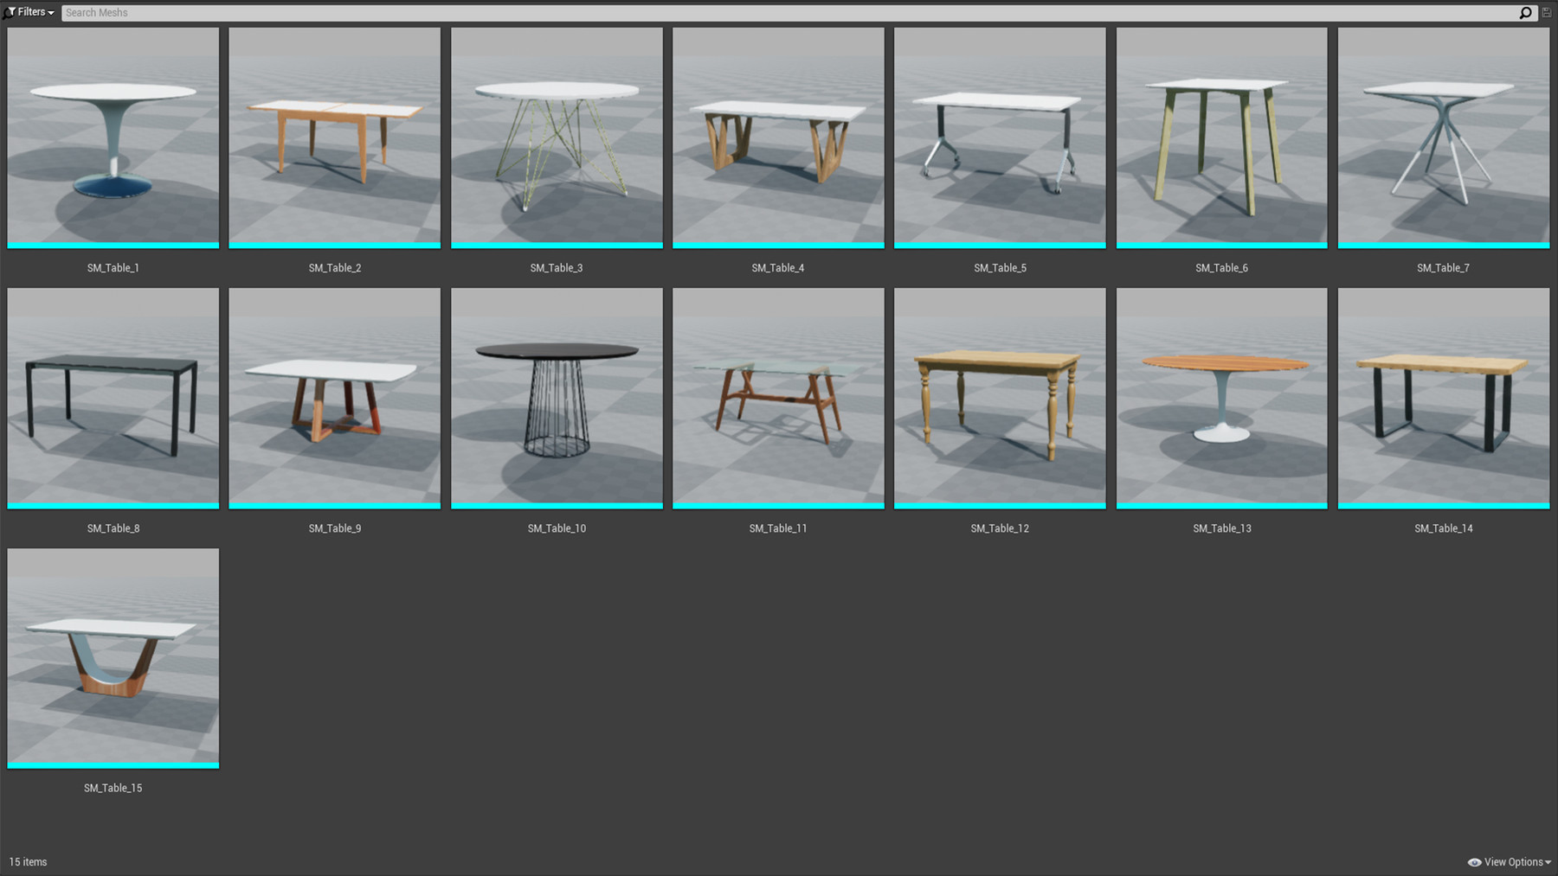Click the "SM_Table_1" name label

(x=113, y=268)
